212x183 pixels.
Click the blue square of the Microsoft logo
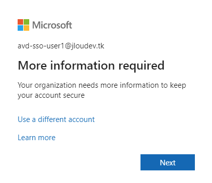tap(20, 28)
